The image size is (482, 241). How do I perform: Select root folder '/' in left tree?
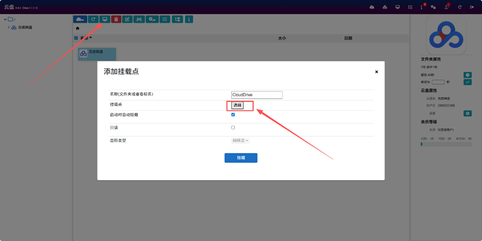pos(11,20)
